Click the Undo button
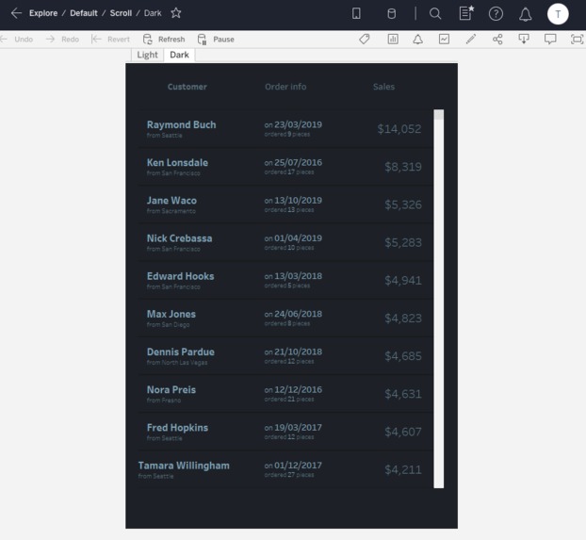Screen dimensions: 586x540 17,40
